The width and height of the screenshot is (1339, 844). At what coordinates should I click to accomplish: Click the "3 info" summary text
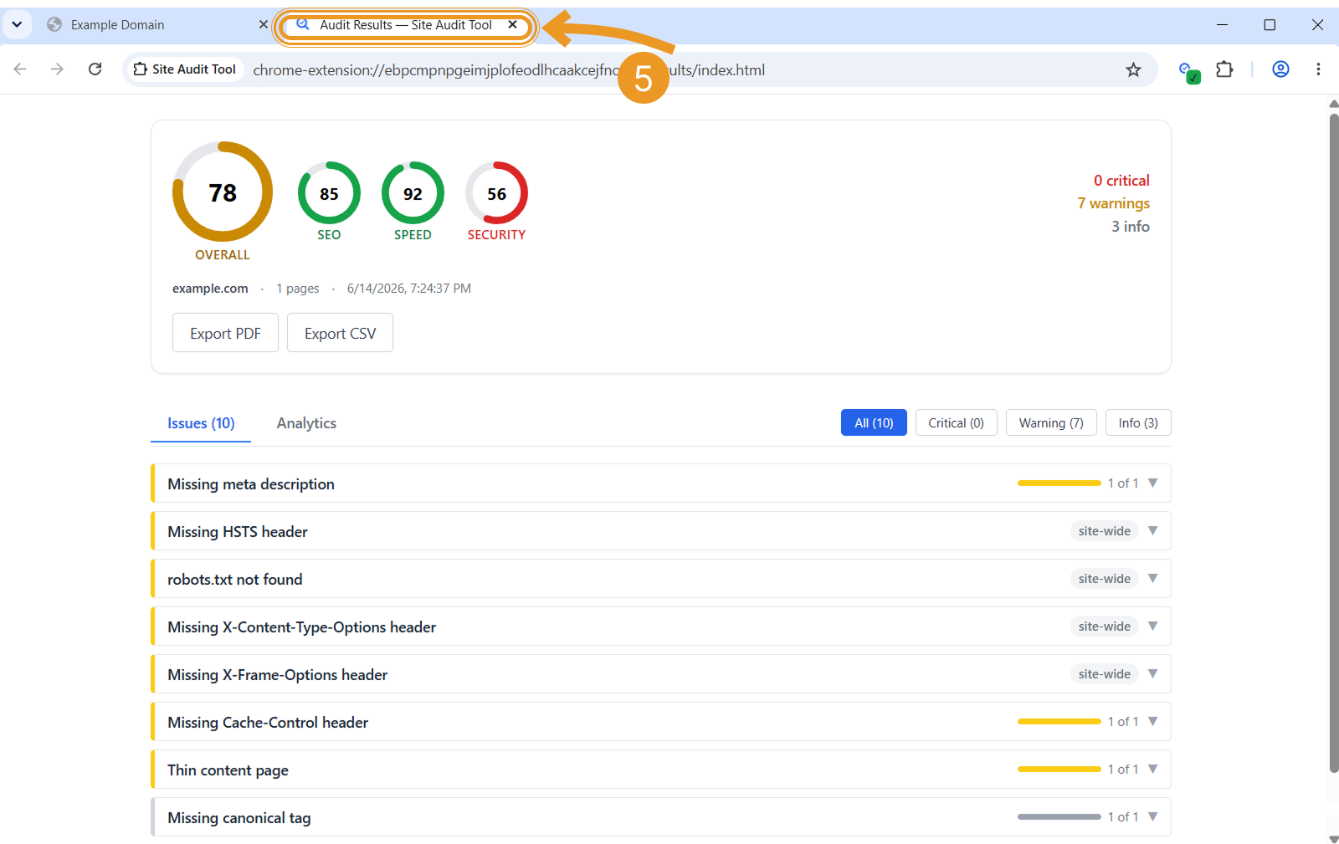click(x=1131, y=227)
